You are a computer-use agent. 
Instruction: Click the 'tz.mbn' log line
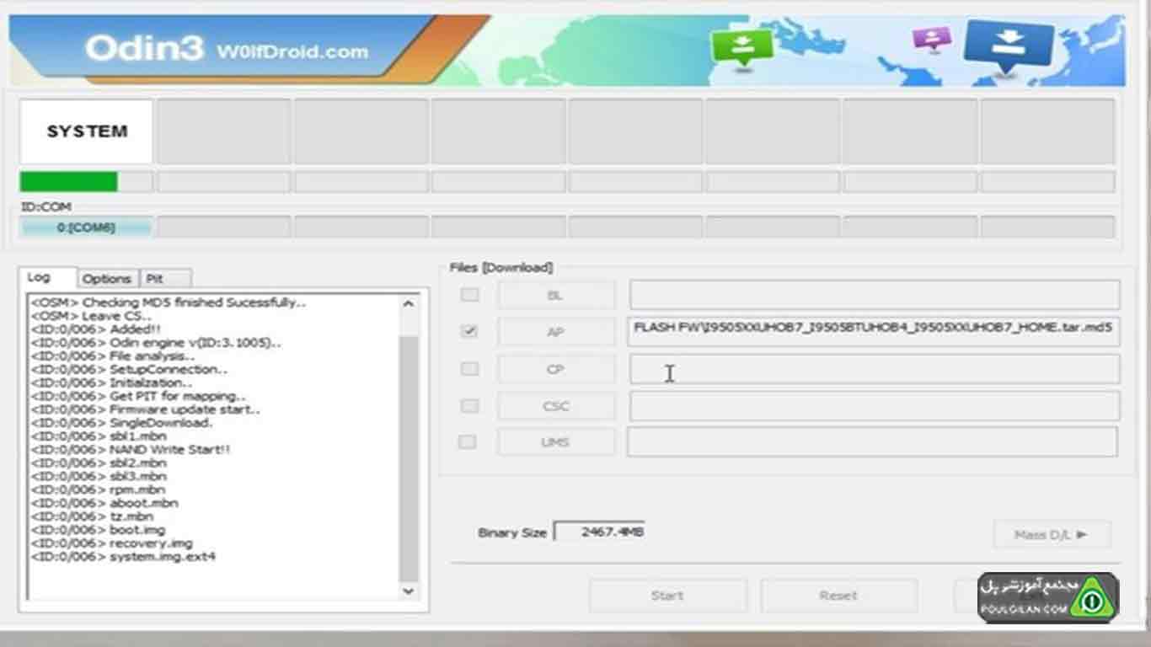[x=92, y=516]
